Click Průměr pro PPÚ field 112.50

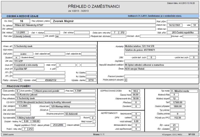point(177,117)
